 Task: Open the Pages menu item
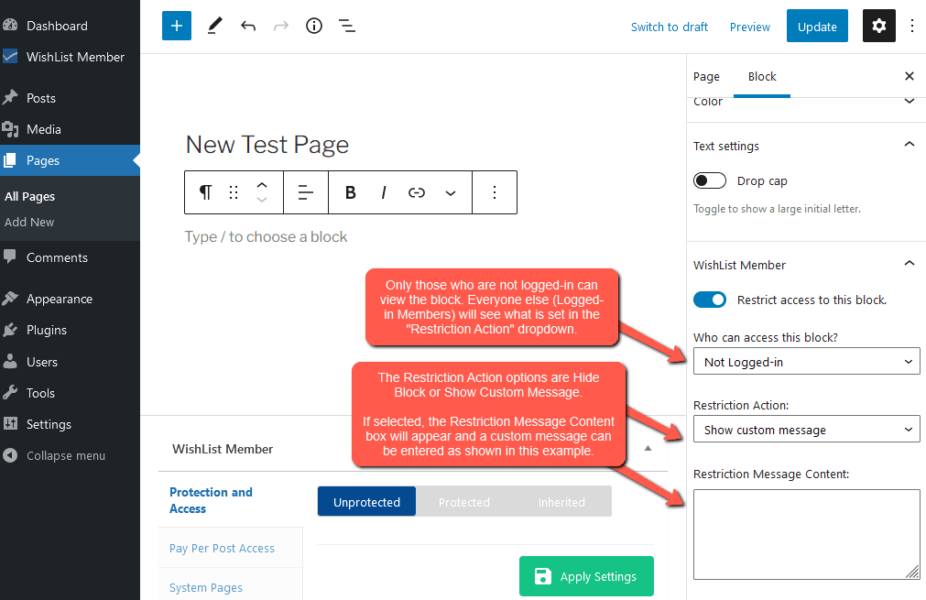click(x=70, y=160)
